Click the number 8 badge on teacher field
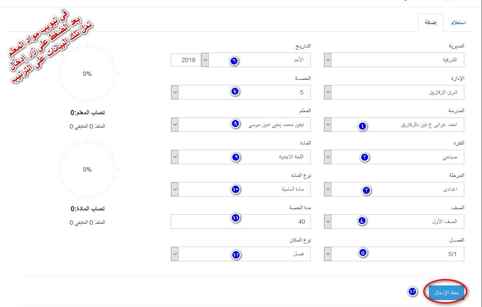482x307 pixels. [x=236, y=124]
